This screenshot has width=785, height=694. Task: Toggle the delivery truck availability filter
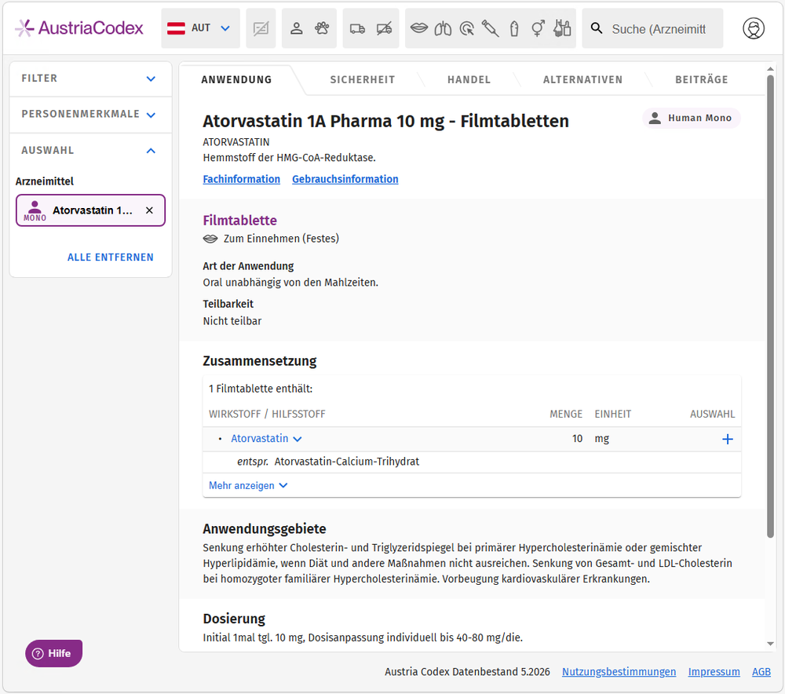(357, 28)
